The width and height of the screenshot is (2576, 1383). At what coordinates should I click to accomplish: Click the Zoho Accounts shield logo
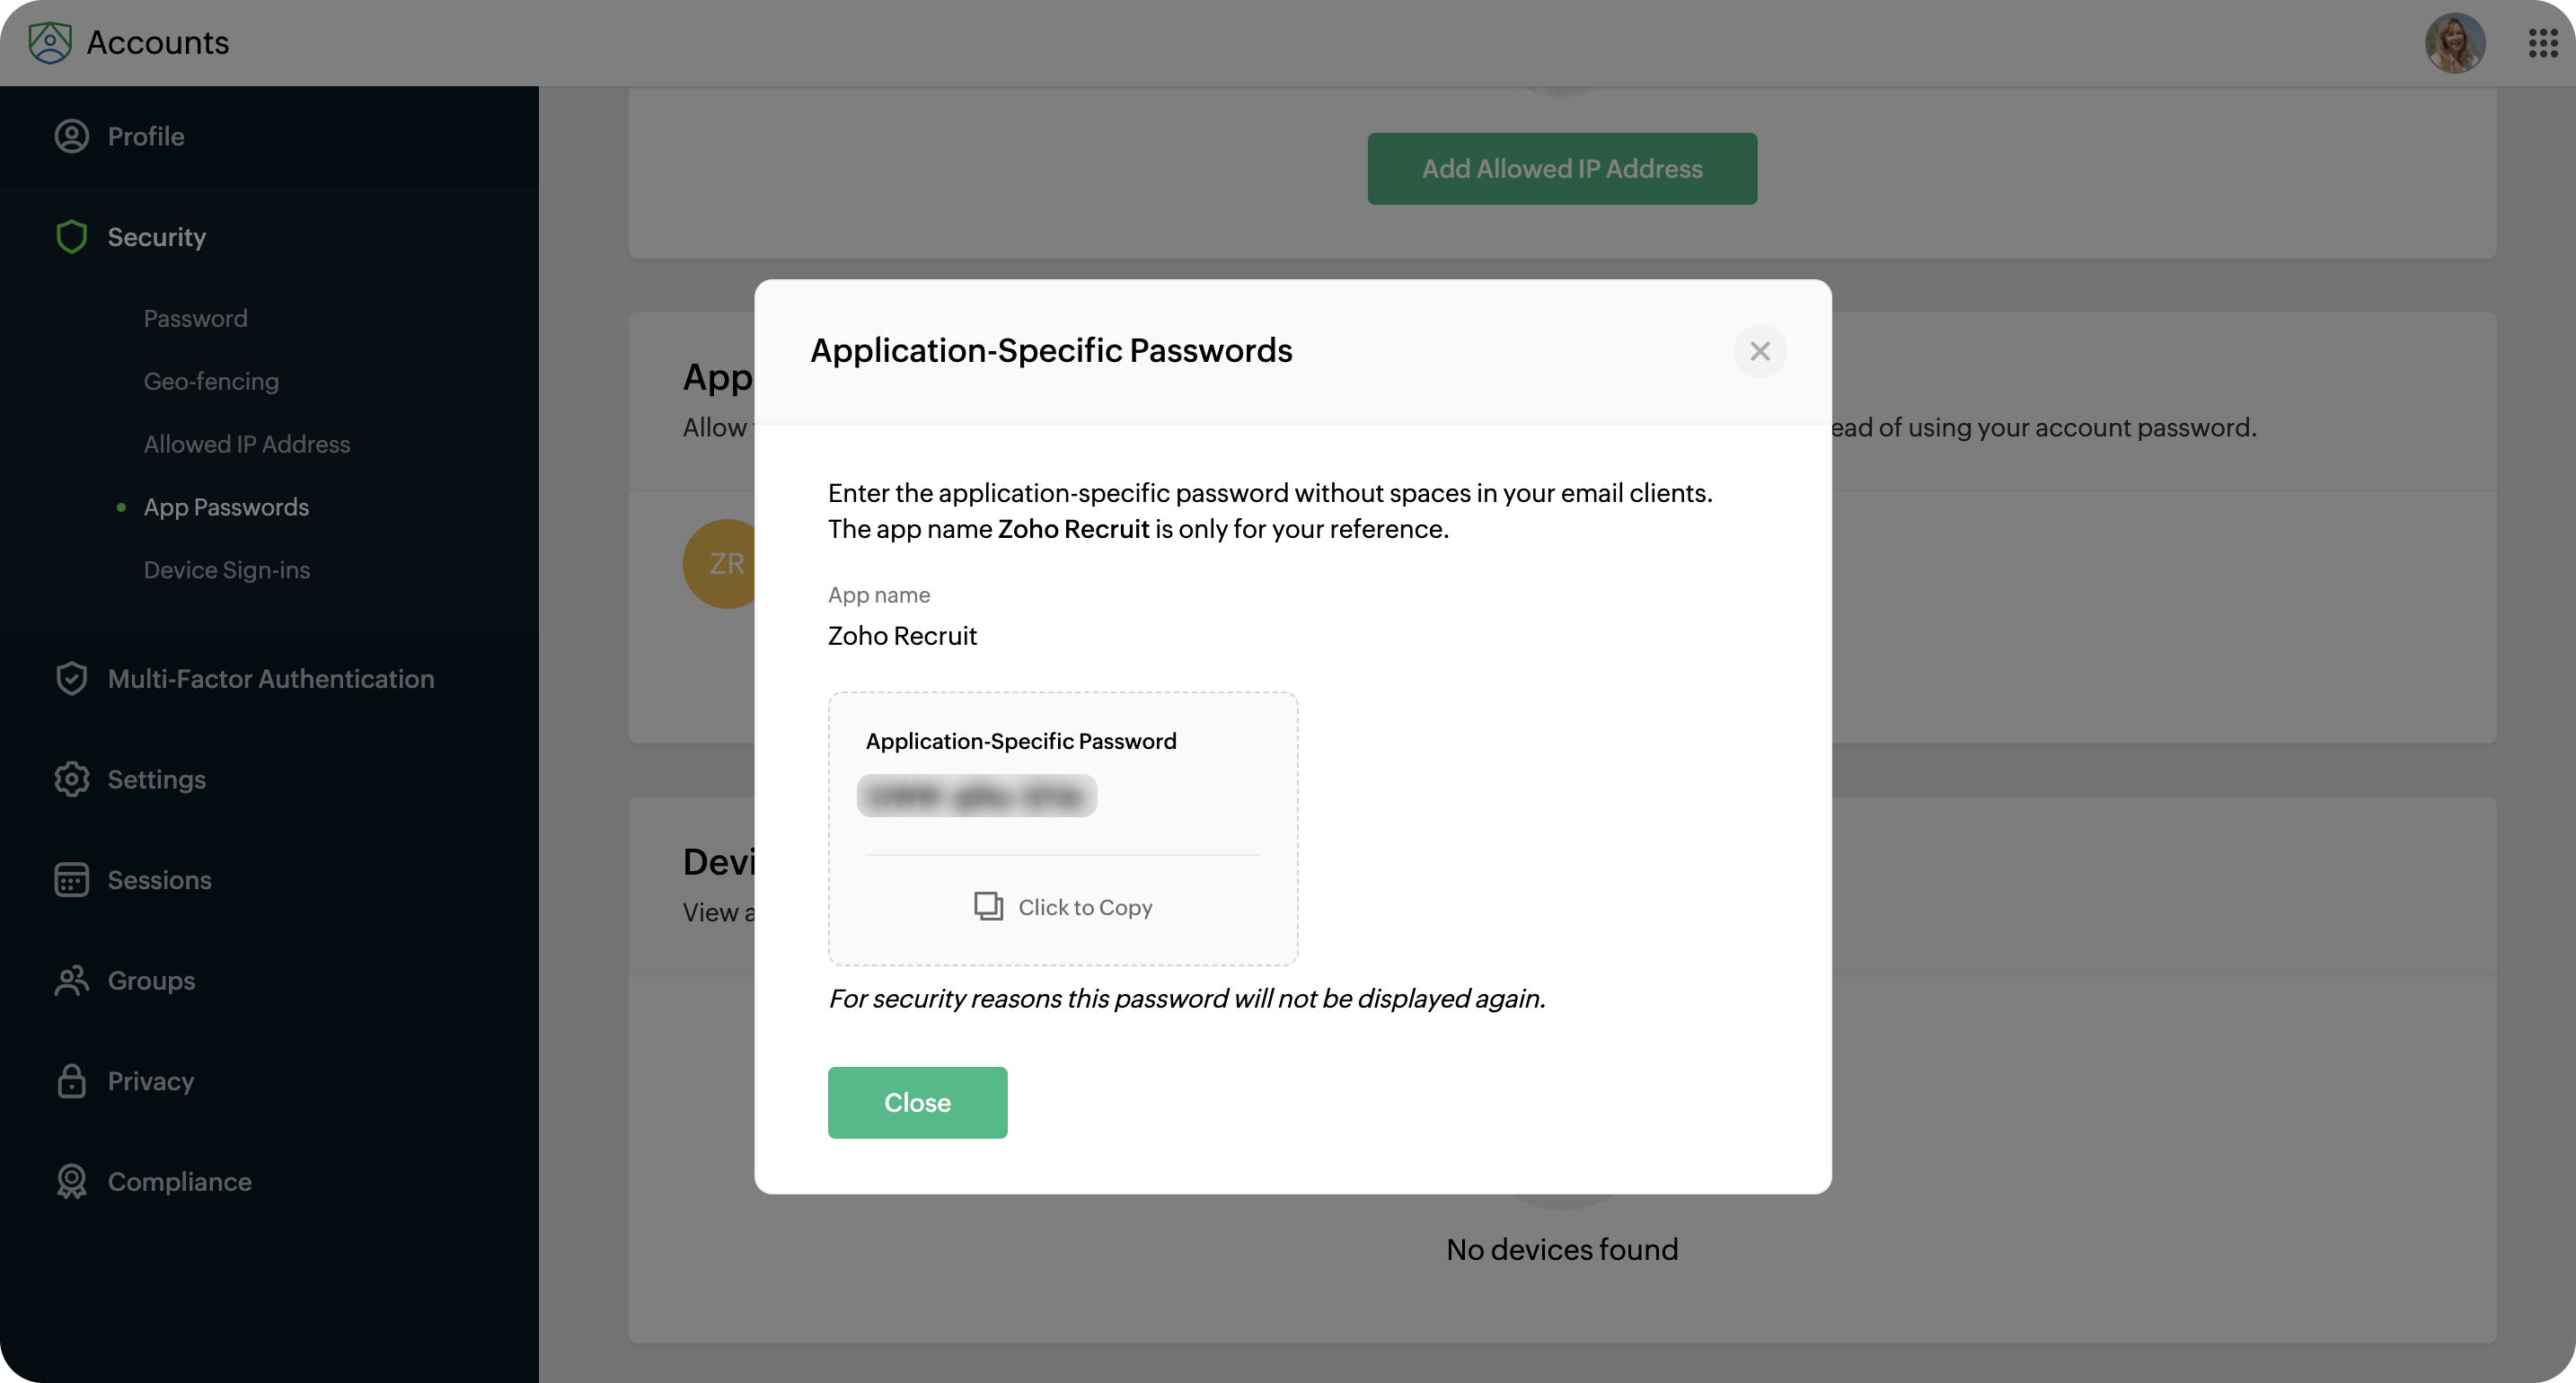tap(49, 42)
